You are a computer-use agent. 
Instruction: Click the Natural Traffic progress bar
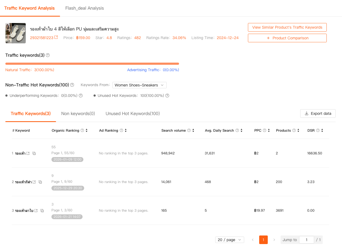[92, 63]
